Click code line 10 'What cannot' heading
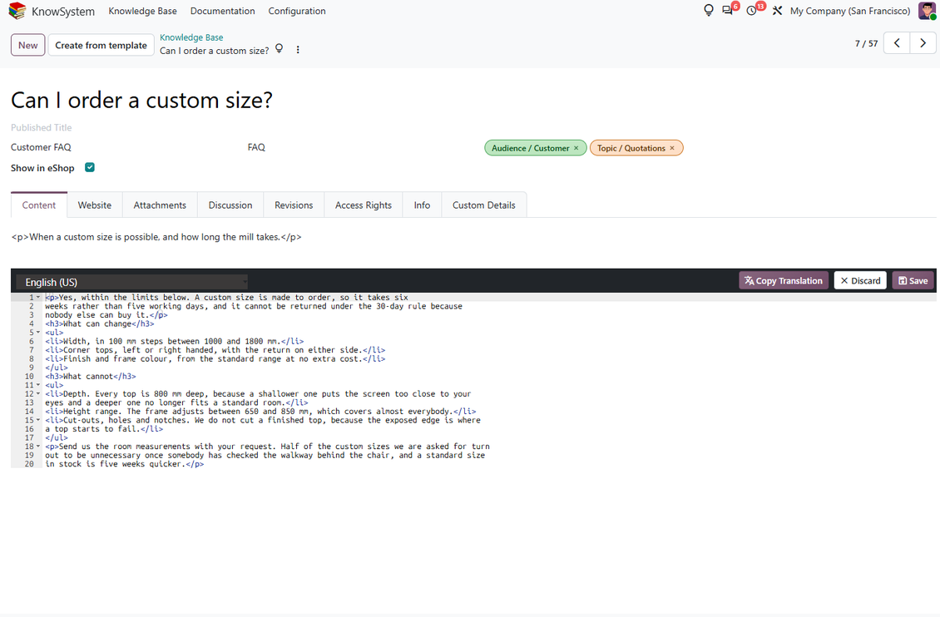Viewport: 940px width, 617px height. [x=91, y=376]
